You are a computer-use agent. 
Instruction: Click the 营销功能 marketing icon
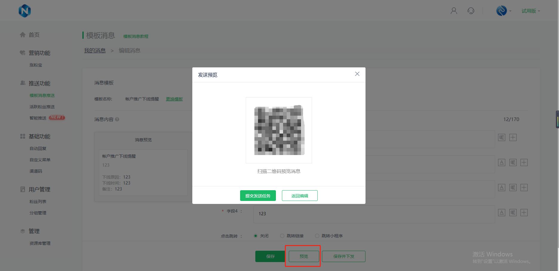[x=22, y=52]
